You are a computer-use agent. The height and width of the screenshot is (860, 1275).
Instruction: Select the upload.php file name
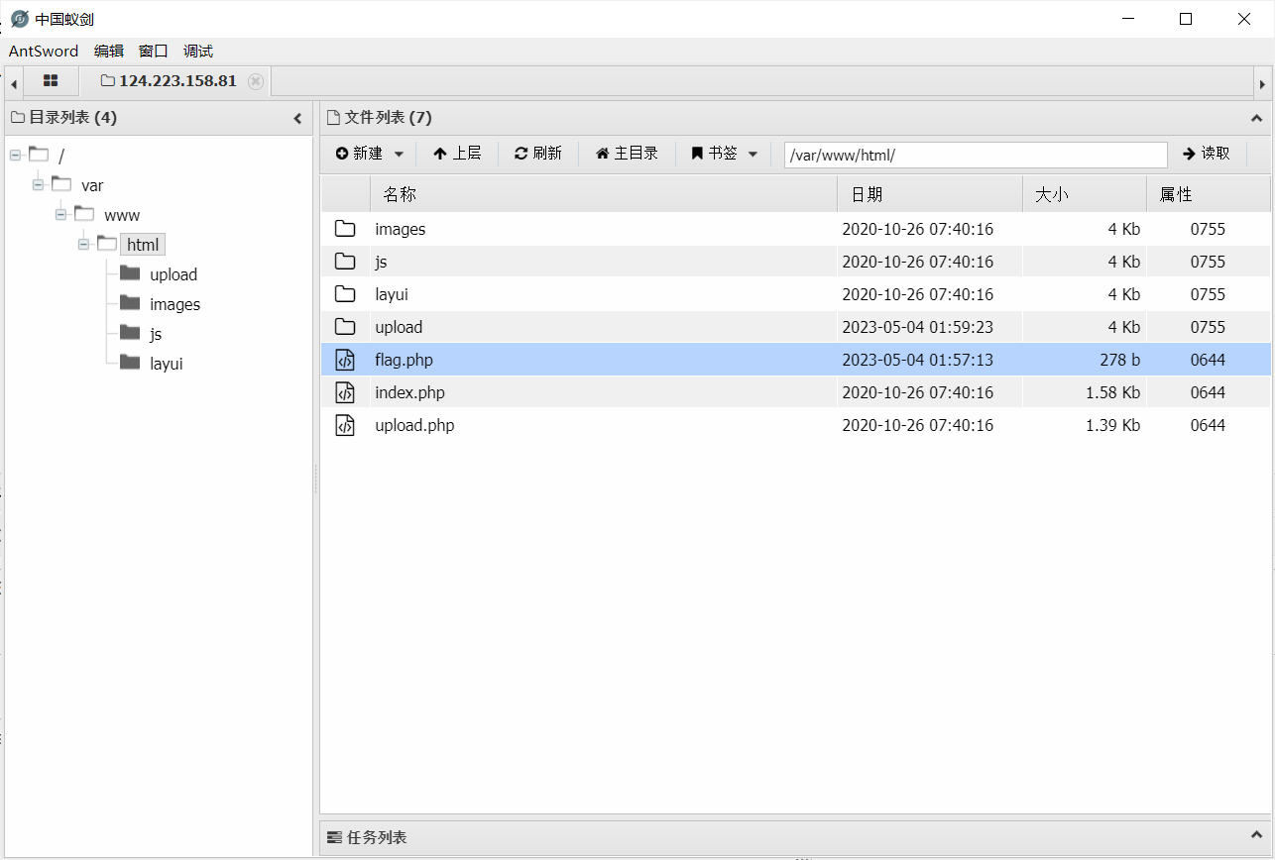pyautogui.click(x=415, y=425)
